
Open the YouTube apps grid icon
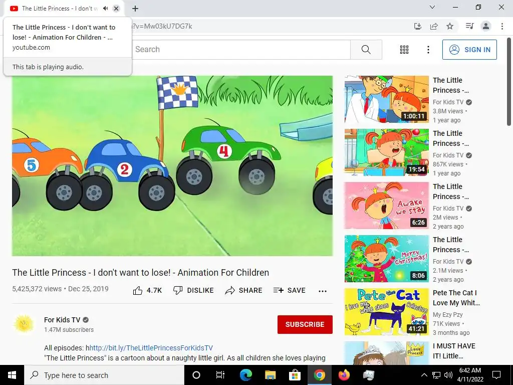click(404, 50)
